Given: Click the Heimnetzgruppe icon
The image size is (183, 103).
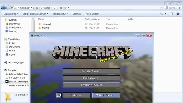Looking at the screenshot, I should (5, 62).
